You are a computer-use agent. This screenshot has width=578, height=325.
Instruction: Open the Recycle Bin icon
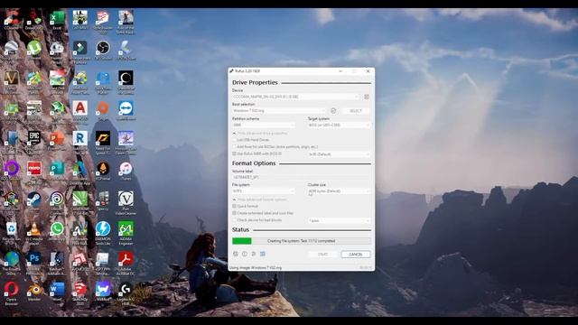tap(12, 232)
